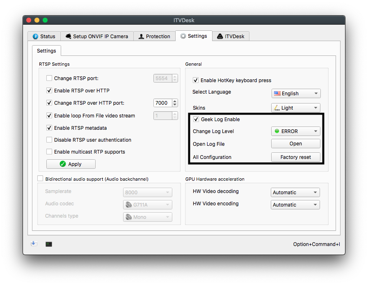Open the Change Log Level dropdown
Image resolution: width=368 pixels, height=285 pixels.
[295, 131]
